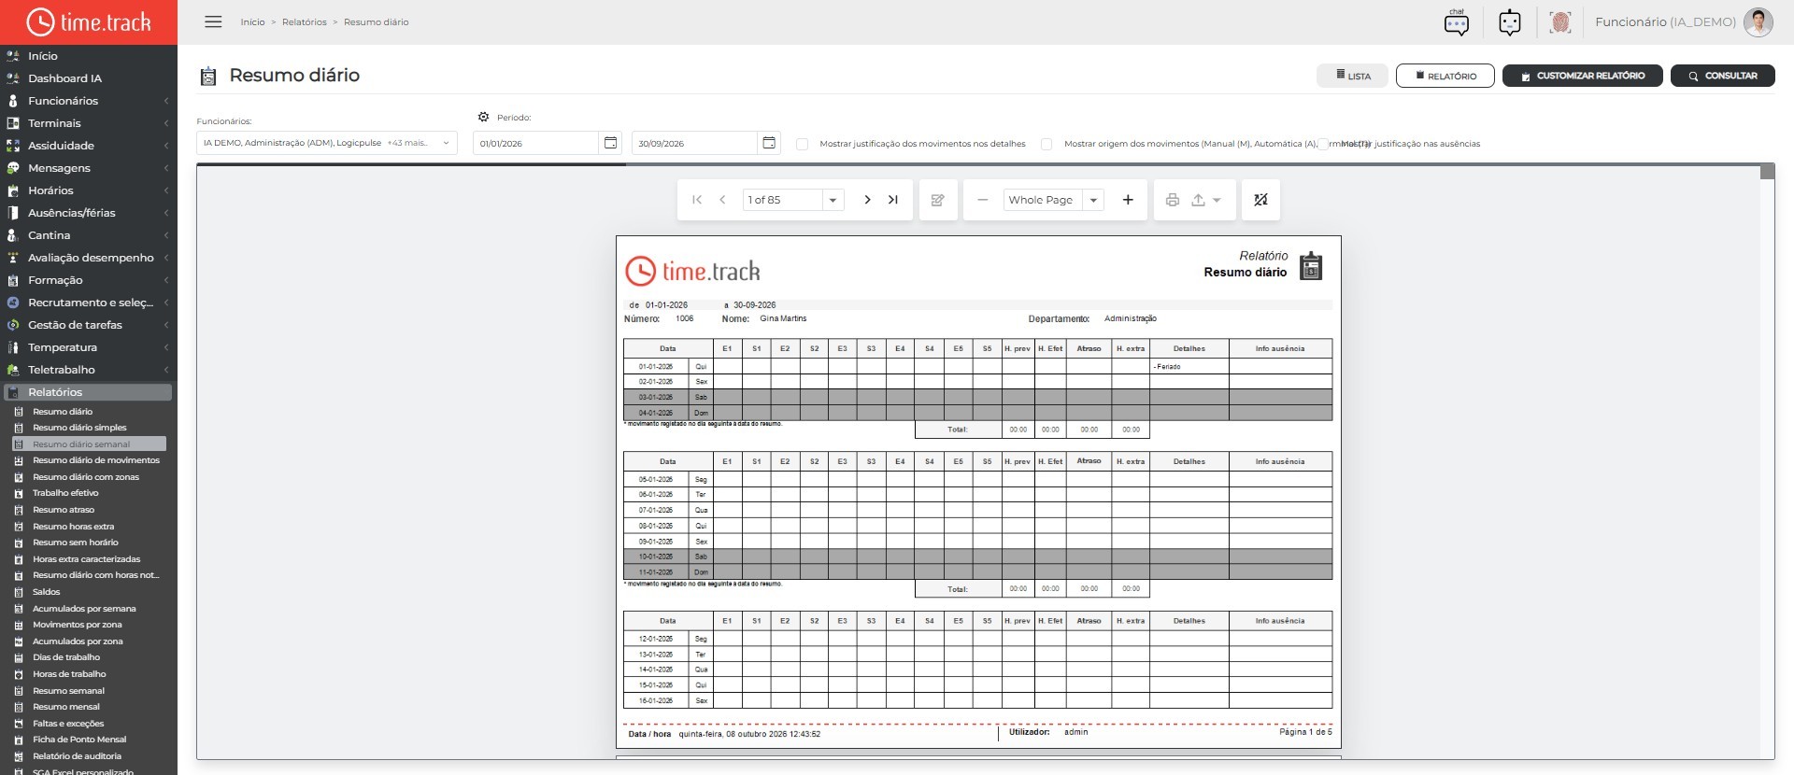1794x775 pixels.
Task: Expand the Funcionários sidebar menu
Action: 89,101
